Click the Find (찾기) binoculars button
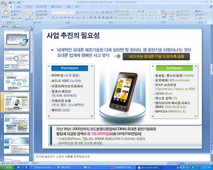Viewport: 213px width, 170px height. point(198,11)
